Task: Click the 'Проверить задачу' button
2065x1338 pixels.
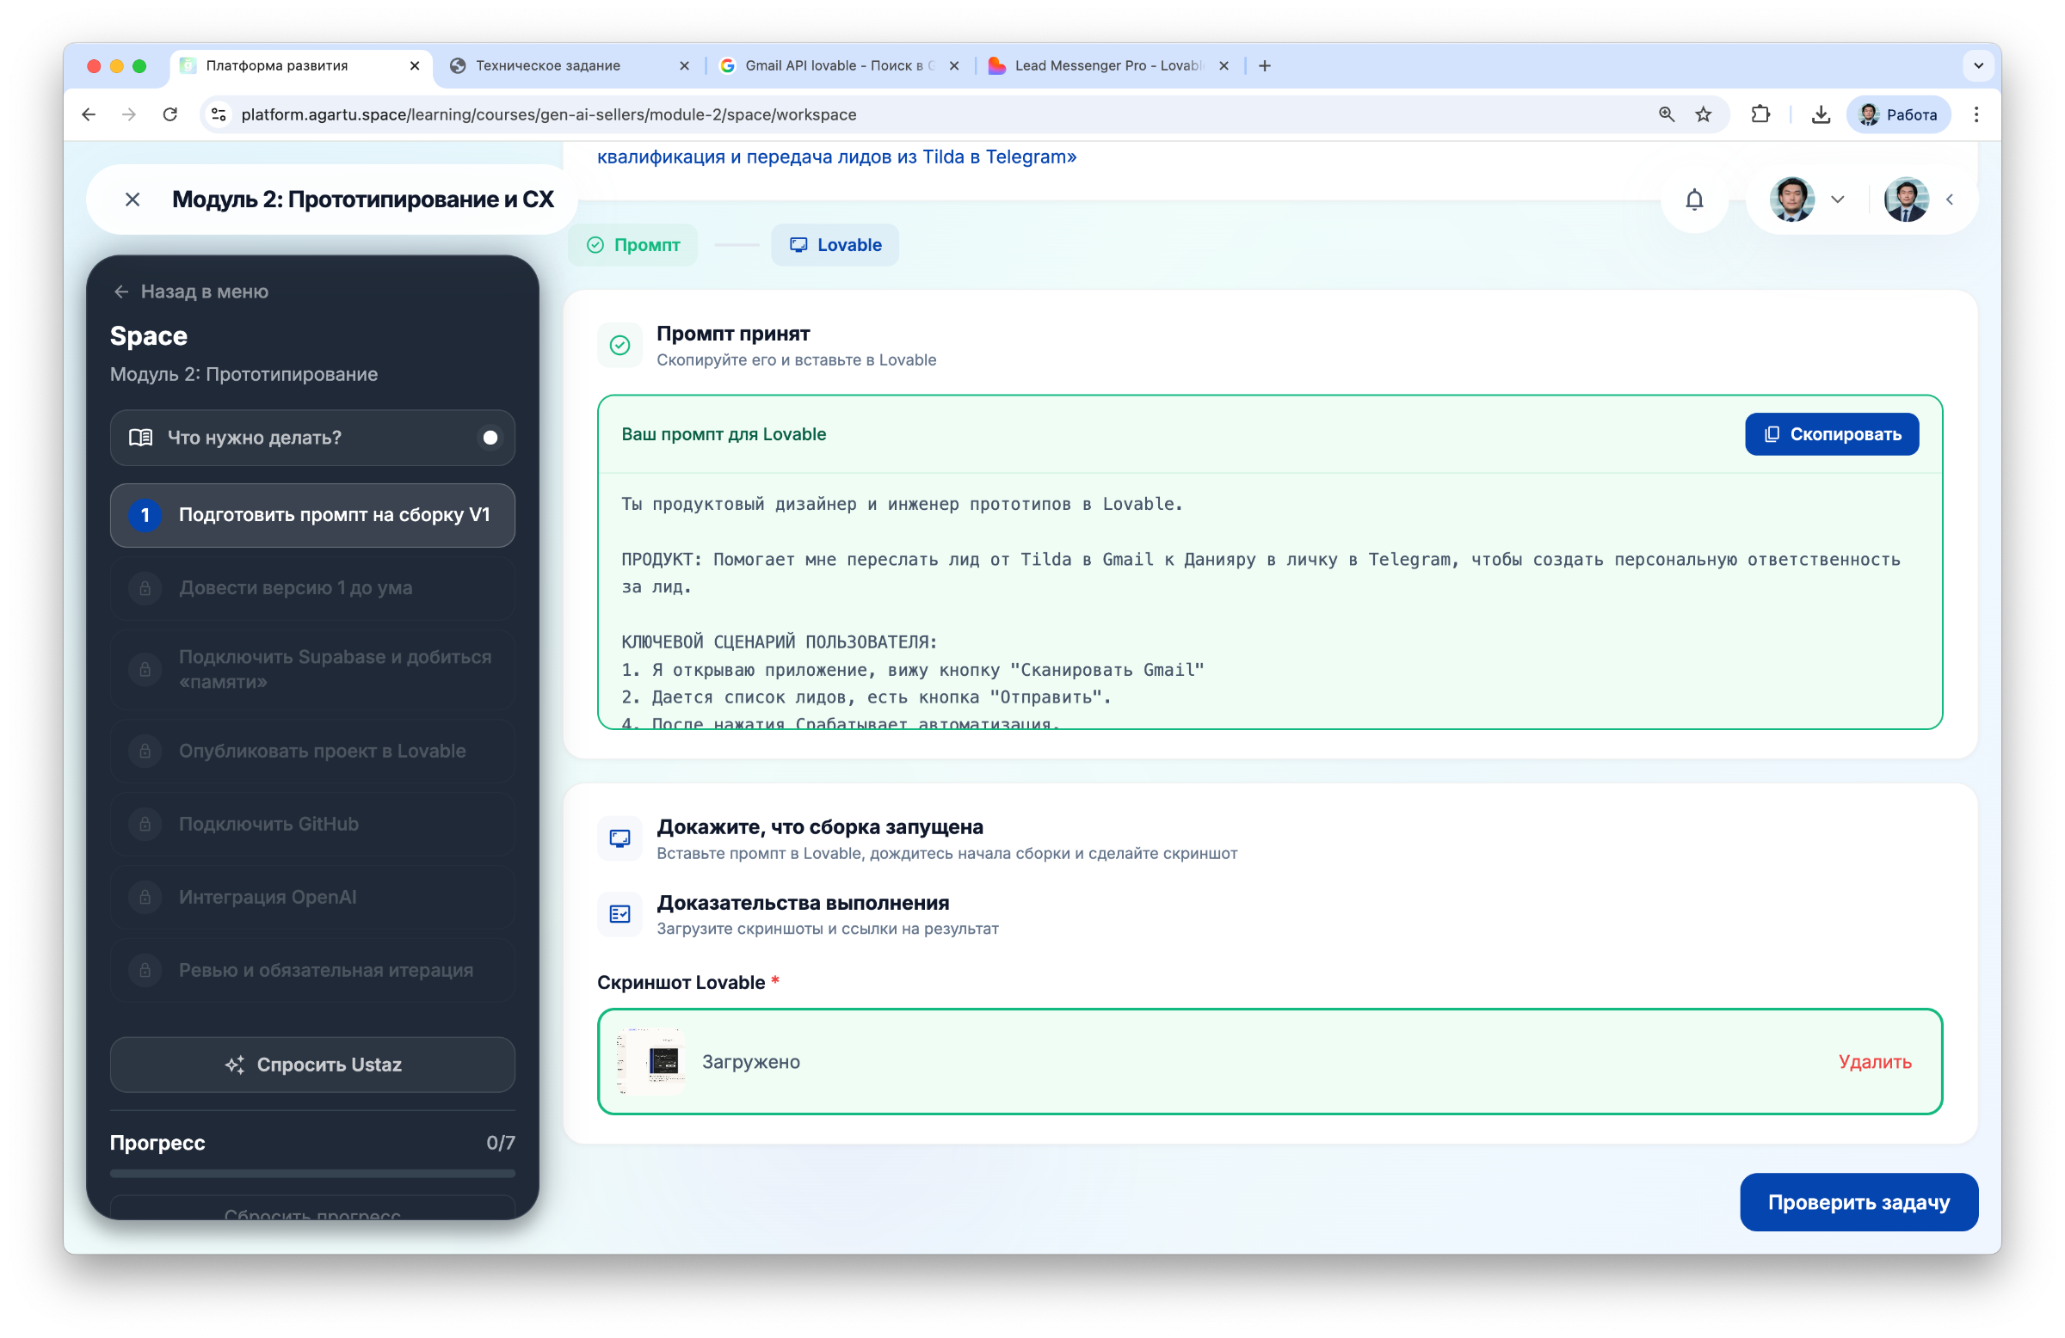Action: 1858,1202
